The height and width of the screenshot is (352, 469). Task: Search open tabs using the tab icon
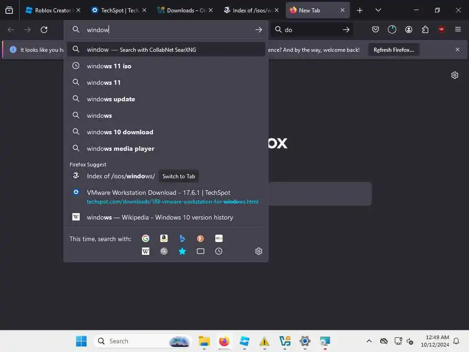(x=201, y=251)
